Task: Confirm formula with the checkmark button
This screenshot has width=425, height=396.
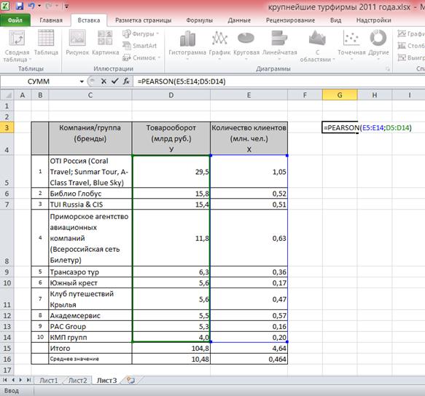Action: (x=115, y=81)
